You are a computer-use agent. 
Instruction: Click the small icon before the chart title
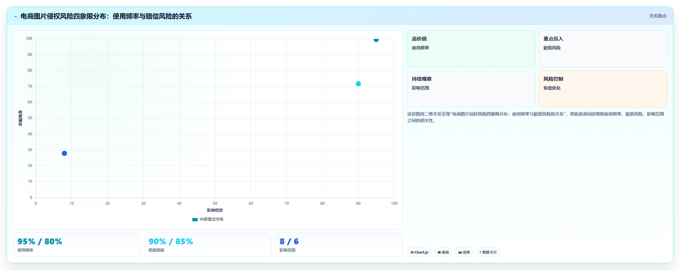[x=15, y=16]
